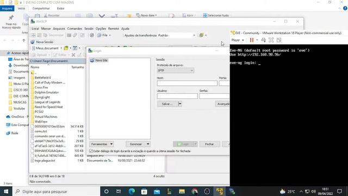This screenshot has width=348, height=196.
Task: Click the Host input field
Action: click(187, 83)
